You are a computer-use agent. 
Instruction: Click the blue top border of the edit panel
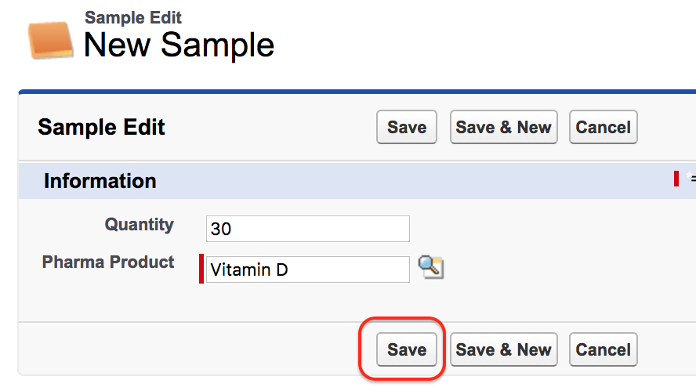pyautogui.click(x=357, y=92)
